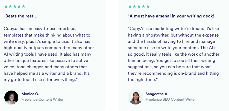The height and width of the screenshot is (111, 229).
Task: Click the fifth star in Monica's review rating
Action: 23,6
